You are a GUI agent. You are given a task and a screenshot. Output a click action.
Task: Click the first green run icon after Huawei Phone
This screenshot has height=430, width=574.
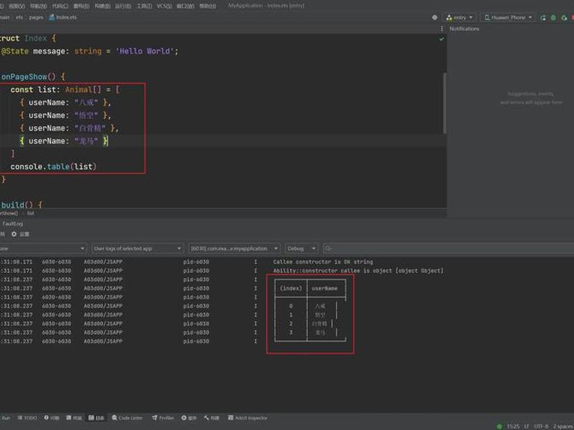click(543, 17)
